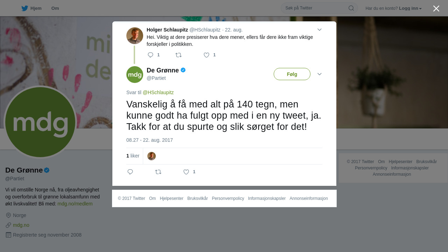Image resolution: width=448 pixels, height=252 pixels.
Task: View the liker's small profile thumbnail
Action: coord(152,156)
